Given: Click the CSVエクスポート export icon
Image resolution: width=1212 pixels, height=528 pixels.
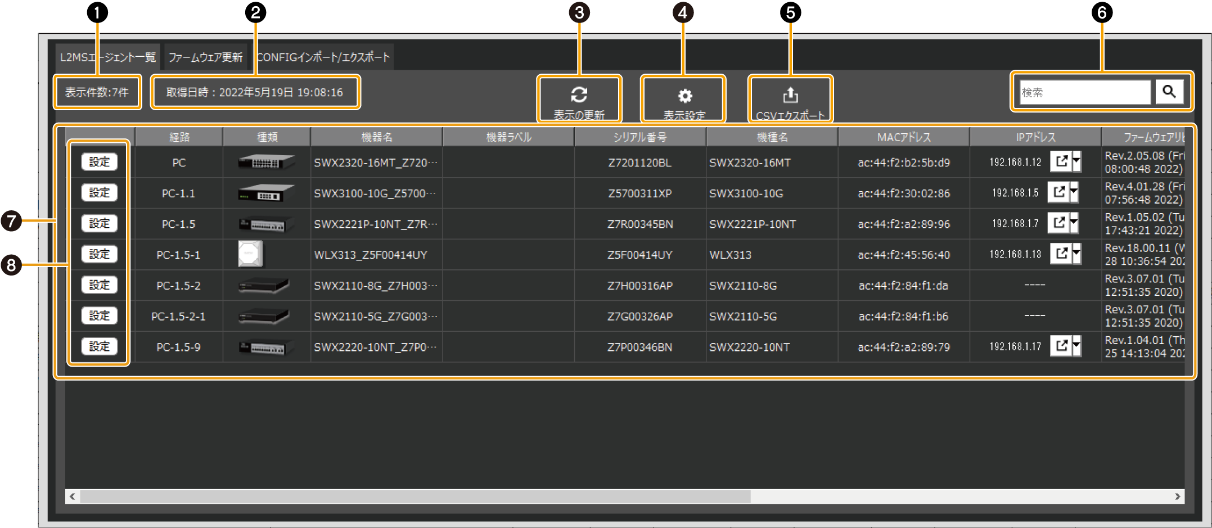Looking at the screenshot, I should (x=790, y=95).
